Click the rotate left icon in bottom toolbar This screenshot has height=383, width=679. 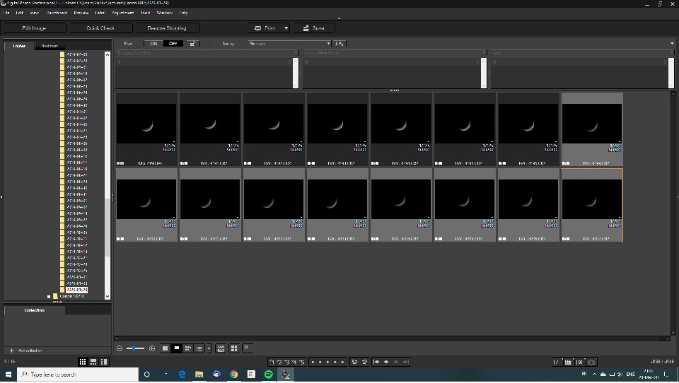(x=354, y=362)
